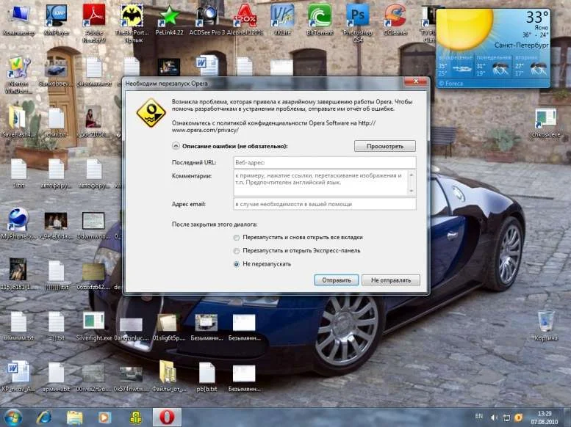Launch Alcohol 120% from the desktop
571x427 pixels.
click(x=244, y=16)
